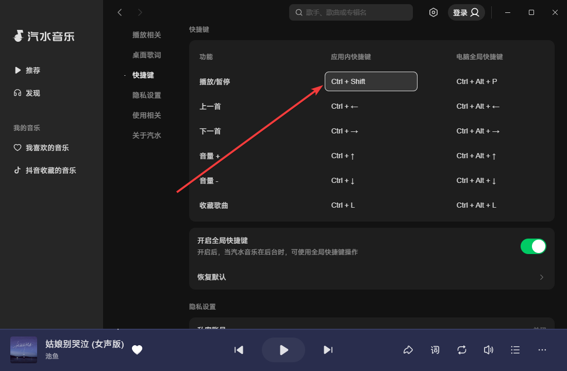
Task: Disable the 开启全局快捷键 switch
Action: tap(533, 246)
